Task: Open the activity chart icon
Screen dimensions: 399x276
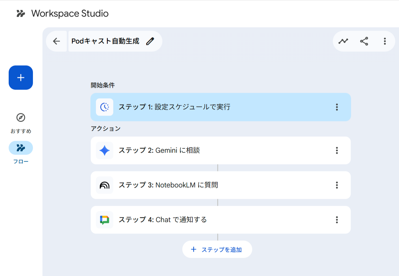Action: pyautogui.click(x=343, y=41)
